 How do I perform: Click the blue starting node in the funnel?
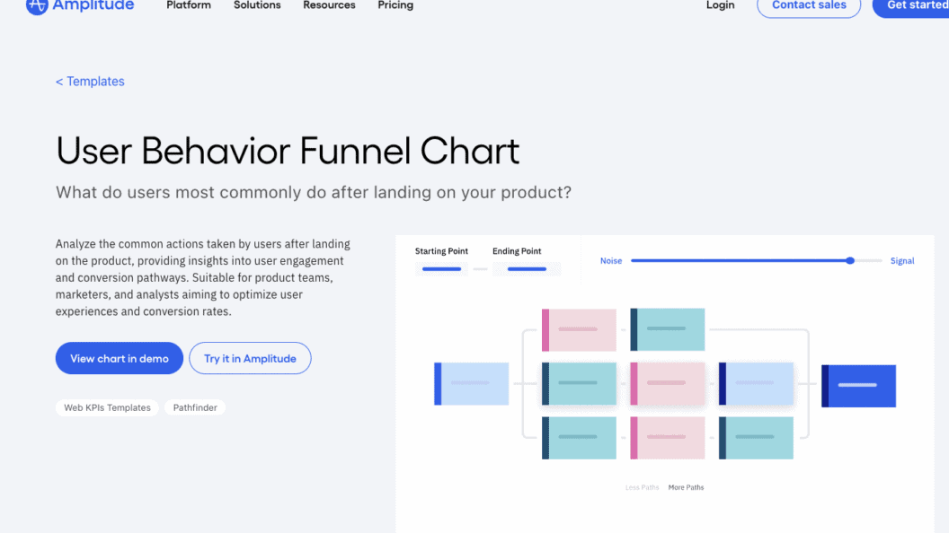pos(471,383)
